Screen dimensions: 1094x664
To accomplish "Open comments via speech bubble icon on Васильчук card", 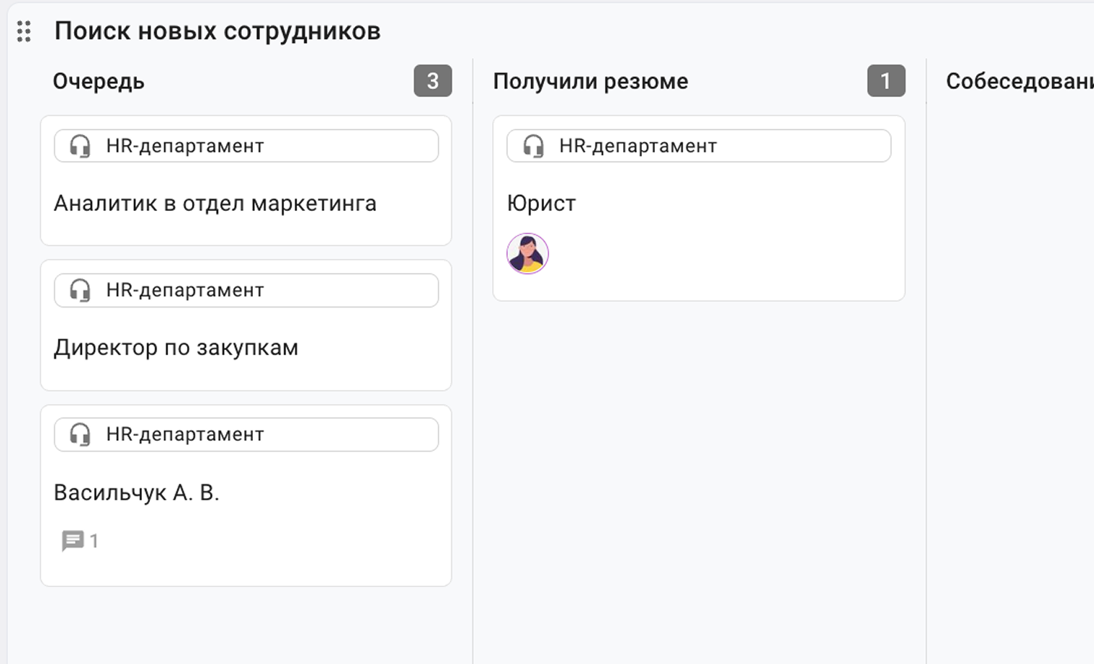I will tap(72, 541).
